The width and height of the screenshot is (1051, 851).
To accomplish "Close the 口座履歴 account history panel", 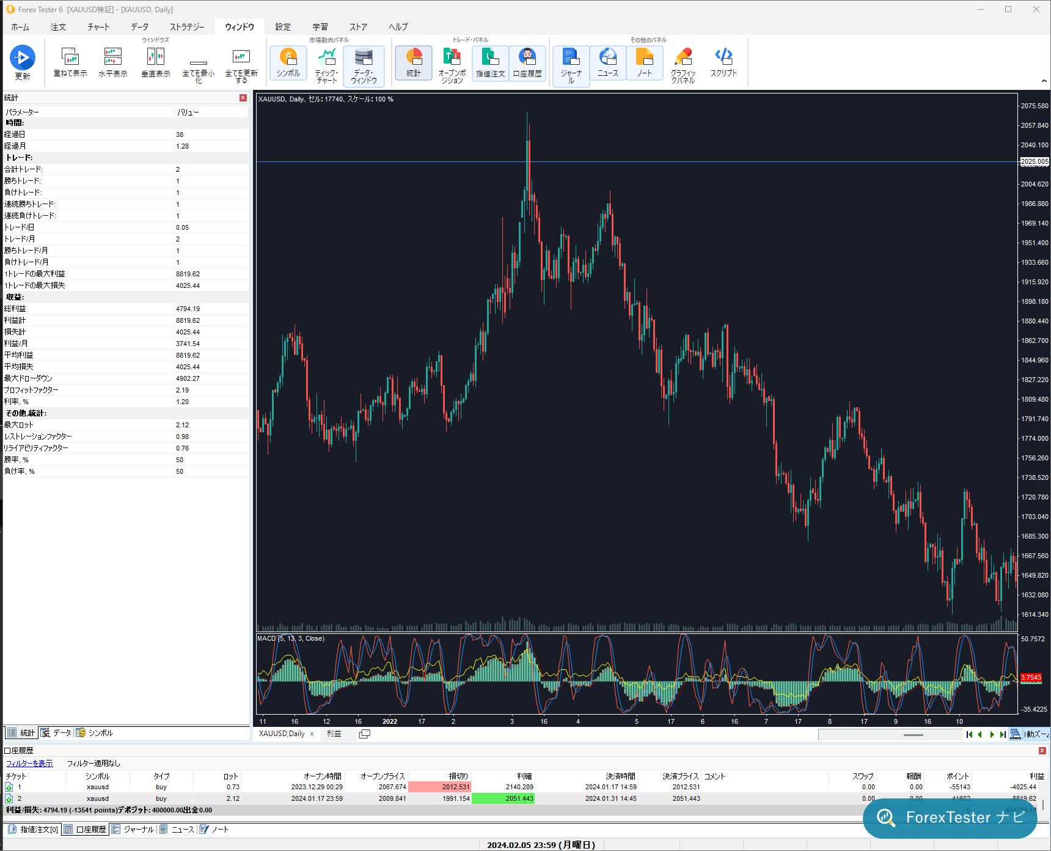I will pyautogui.click(x=1042, y=750).
